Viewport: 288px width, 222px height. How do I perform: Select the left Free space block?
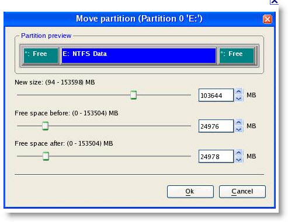tap(41, 56)
